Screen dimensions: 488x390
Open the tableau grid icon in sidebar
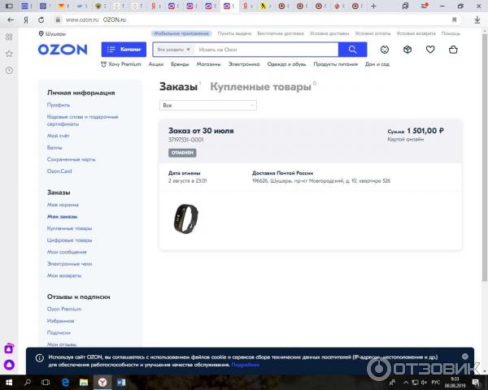tap(9, 37)
